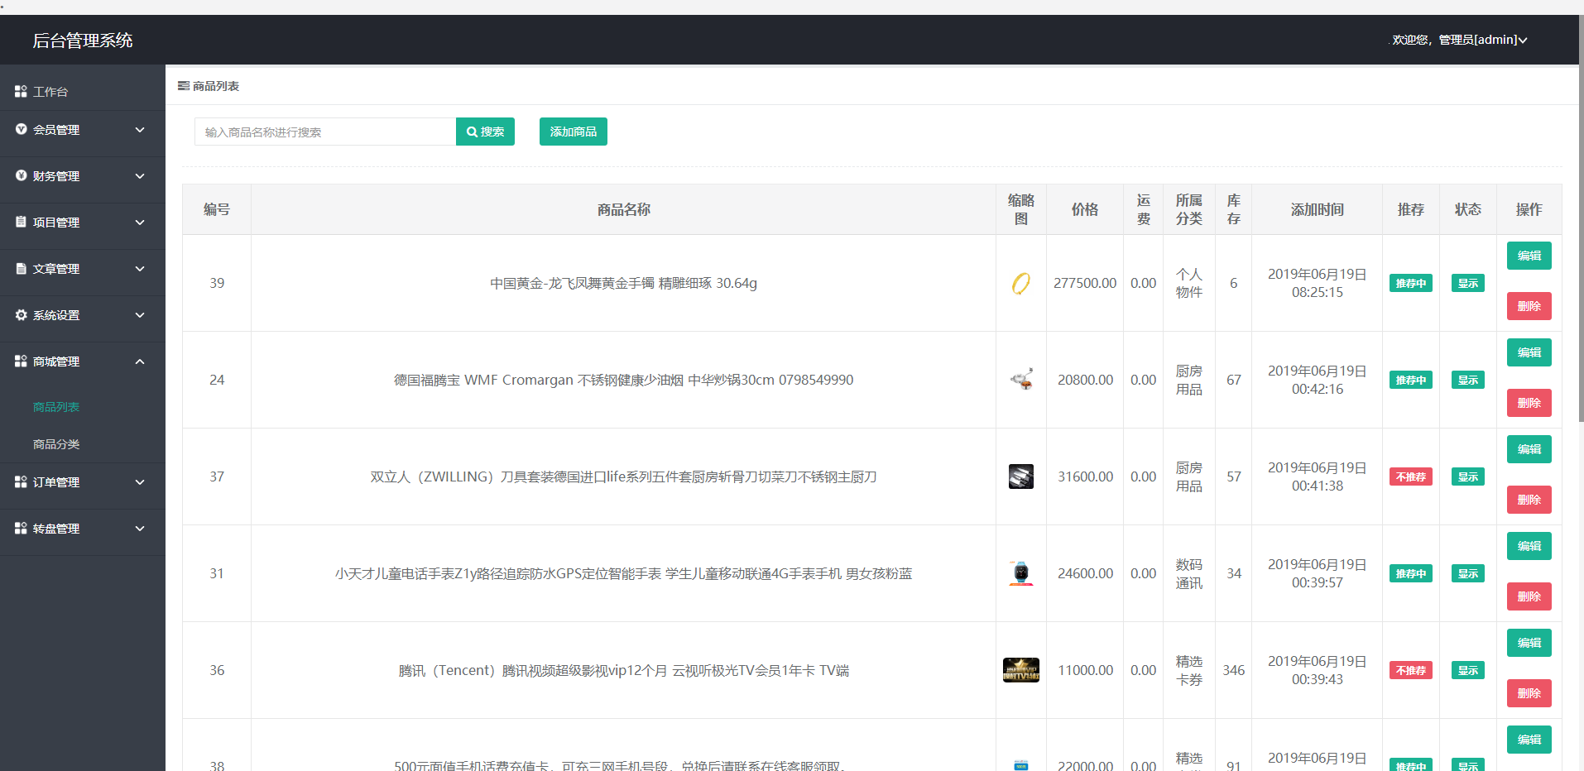Toggle 不推荐 badge for product 37

click(1411, 476)
